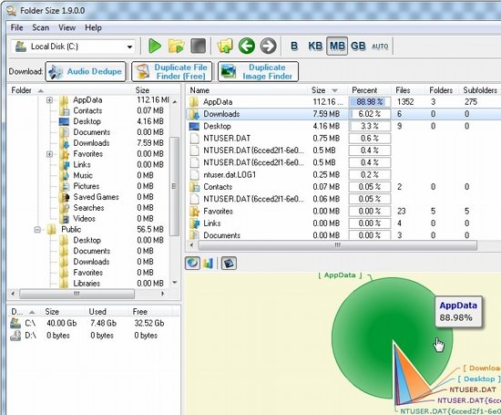Start scan with green play button
Image resolution: width=501 pixels, height=415 pixels.
pyautogui.click(x=155, y=47)
